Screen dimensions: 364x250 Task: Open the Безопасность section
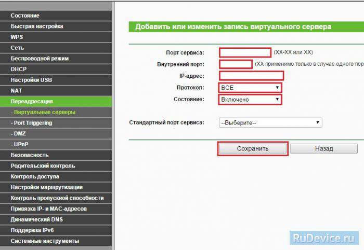pyautogui.click(x=56, y=155)
